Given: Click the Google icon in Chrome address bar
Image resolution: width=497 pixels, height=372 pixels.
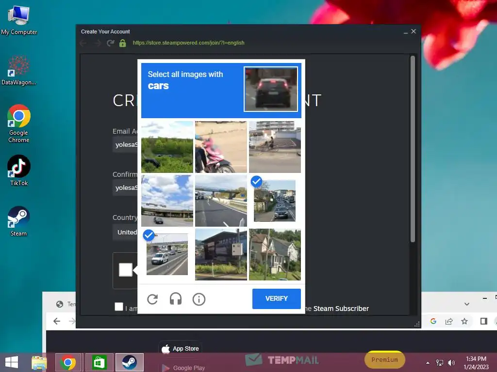Looking at the screenshot, I should (x=433, y=322).
